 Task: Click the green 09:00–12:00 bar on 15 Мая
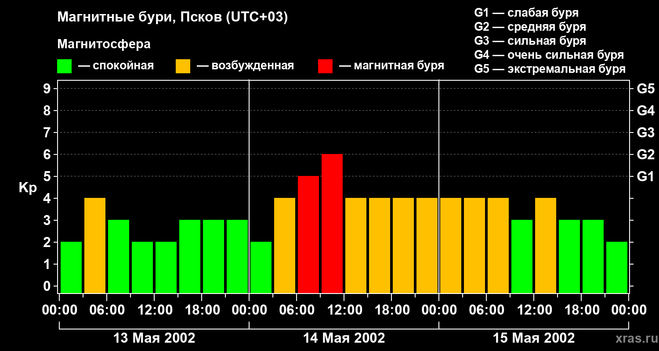[x=522, y=256]
